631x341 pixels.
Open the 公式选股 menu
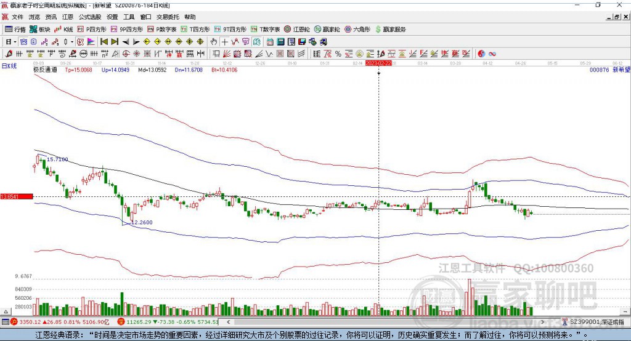(89, 17)
